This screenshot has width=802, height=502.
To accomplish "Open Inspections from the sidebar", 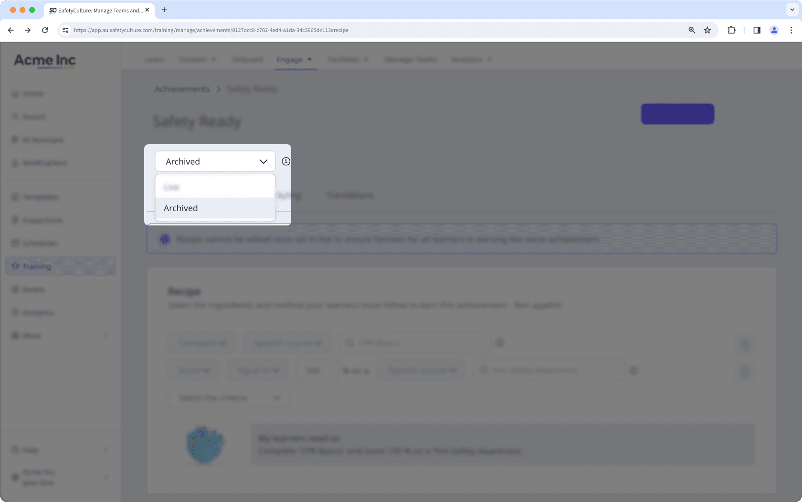I will 42,220.
